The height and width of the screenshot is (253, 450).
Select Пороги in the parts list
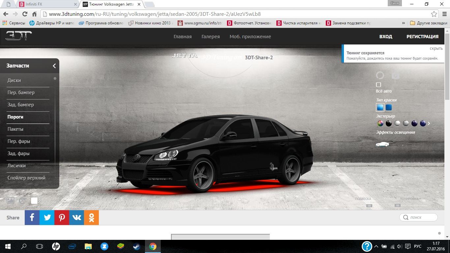click(x=15, y=117)
